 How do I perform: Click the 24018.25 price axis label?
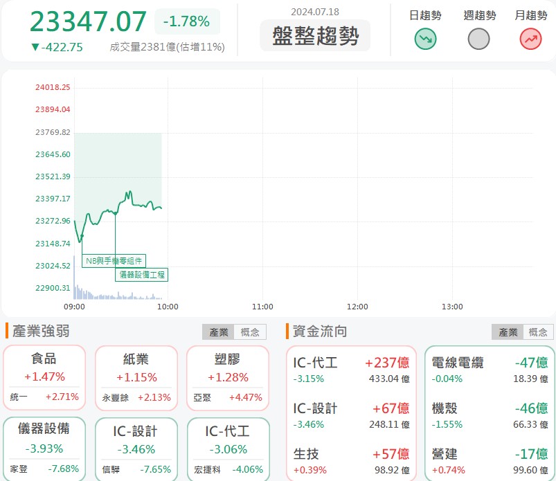pyautogui.click(x=53, y=87)
